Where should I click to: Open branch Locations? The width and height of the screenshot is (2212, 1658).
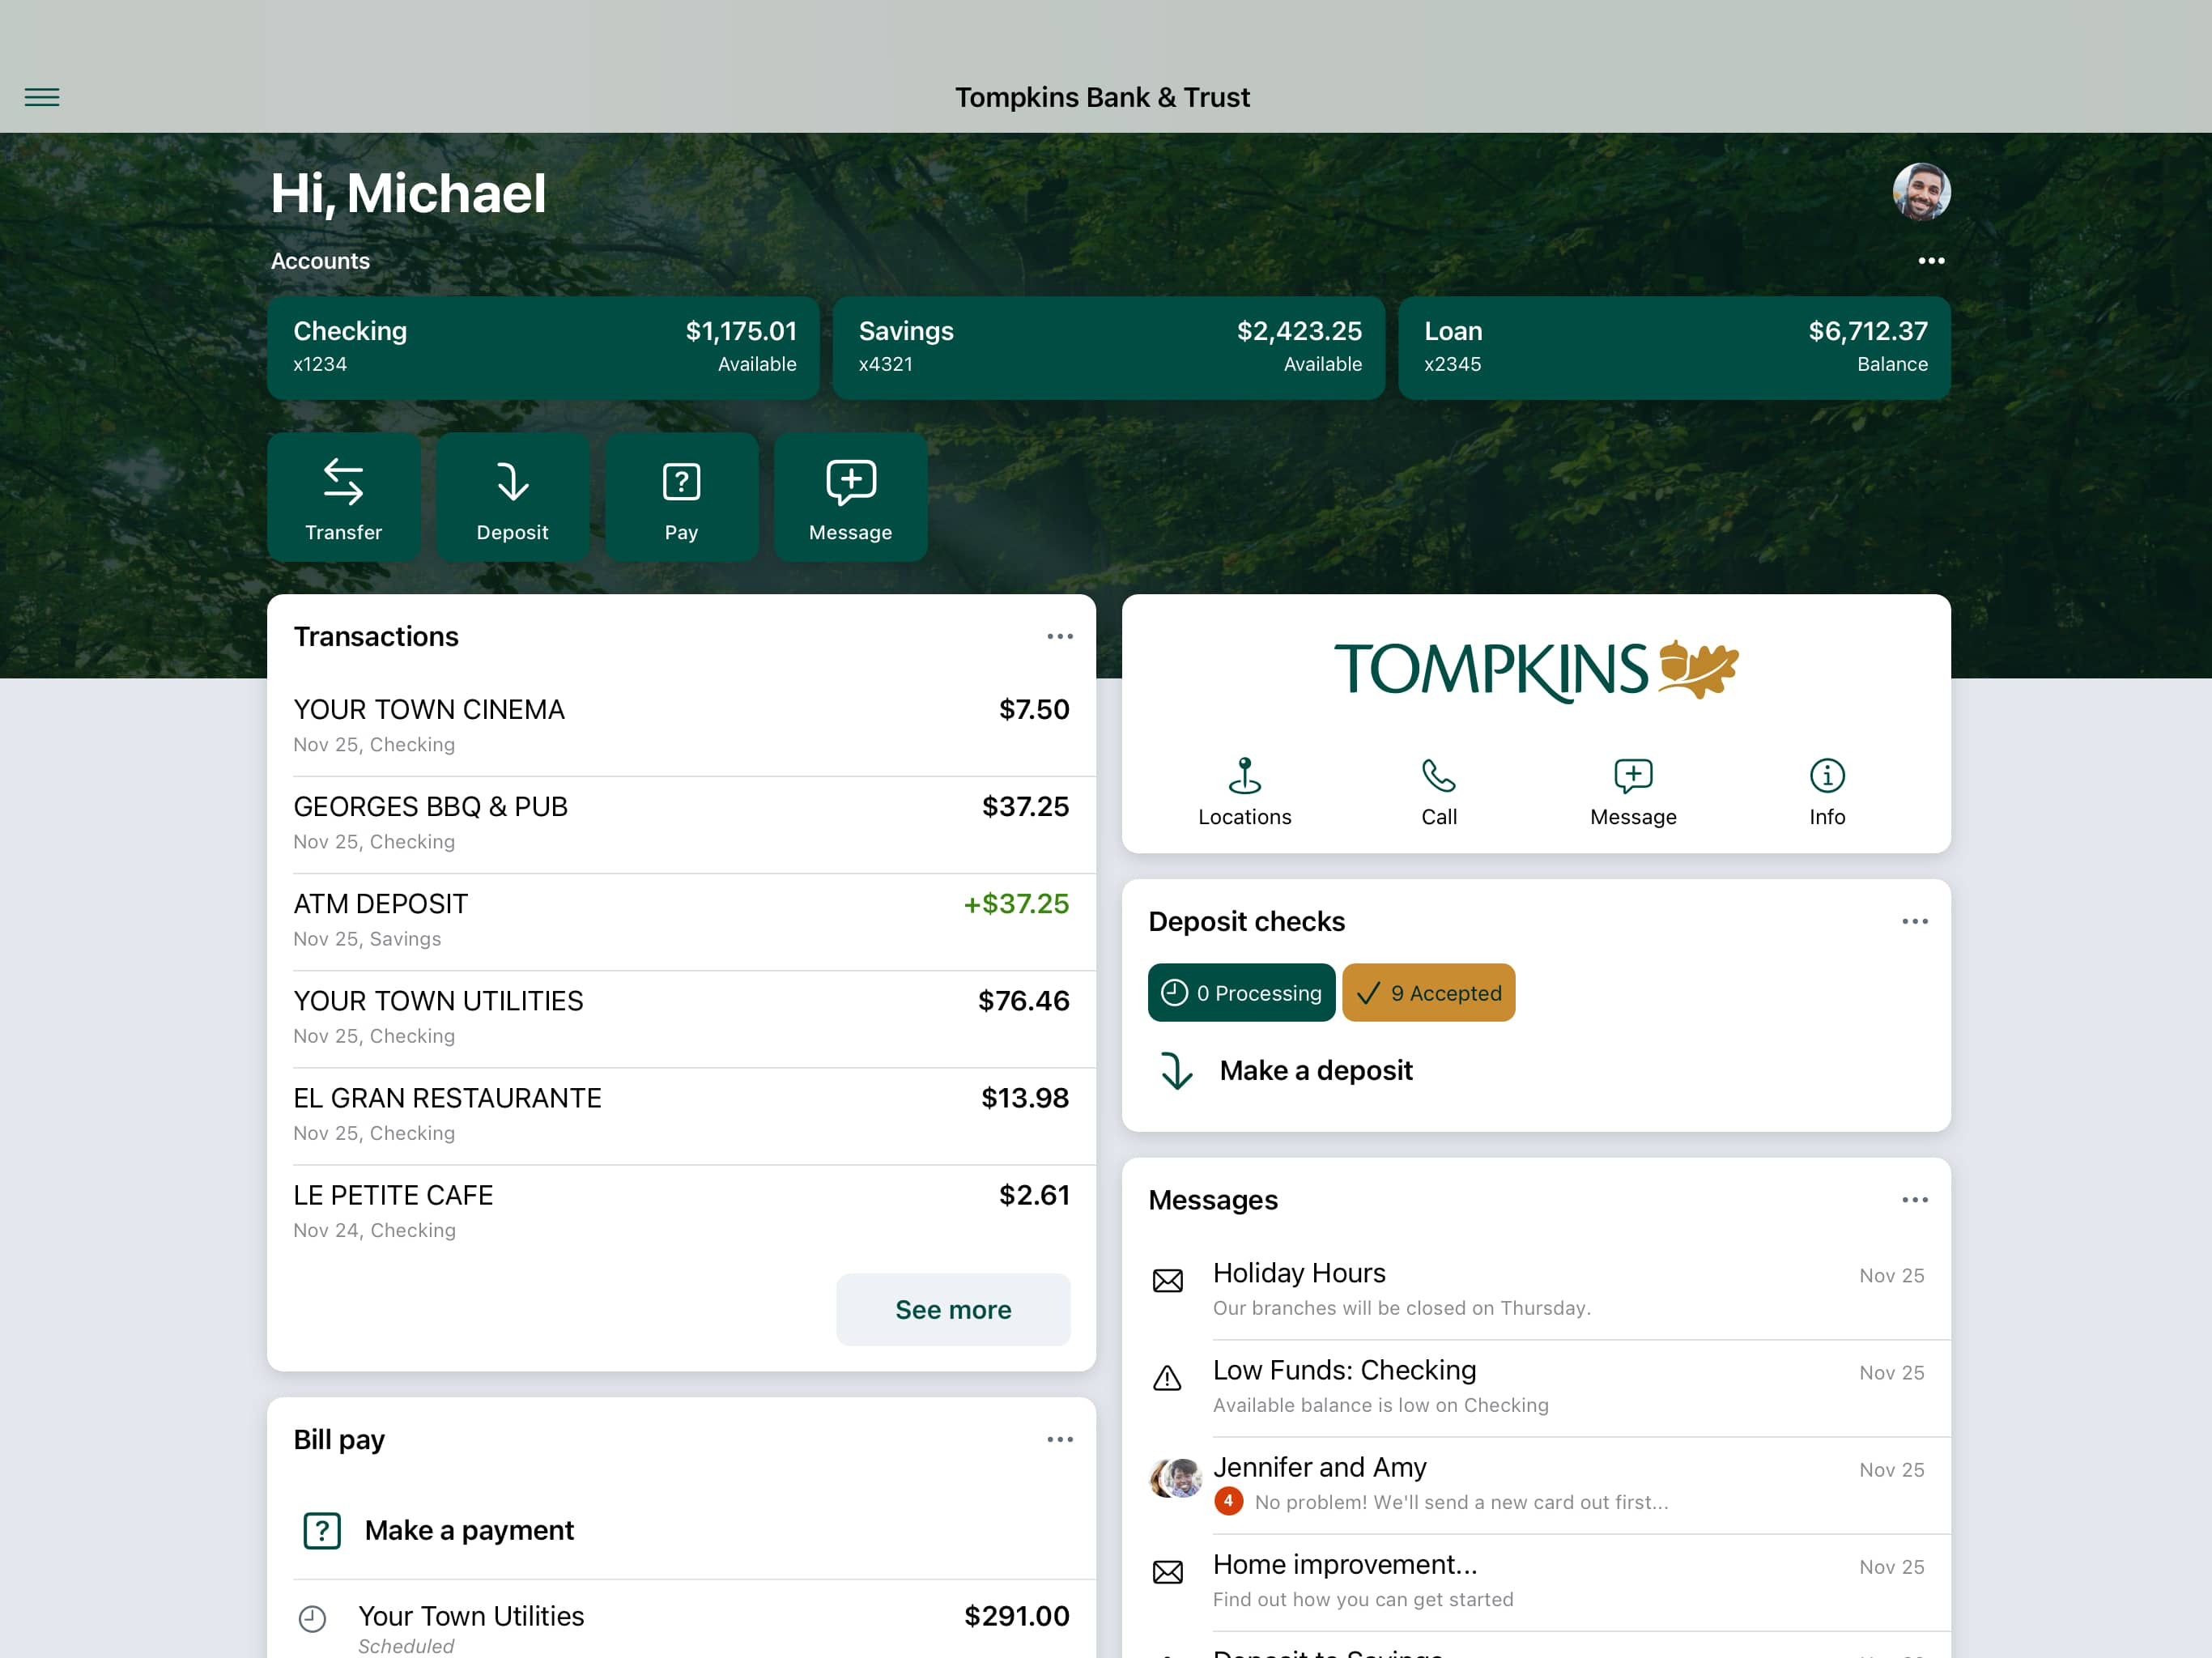[1244, 792]
